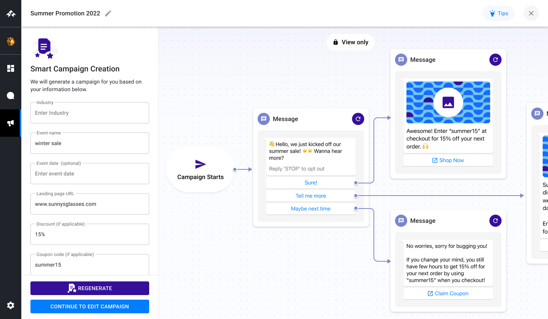This screenshot has width=548, height=319.
Task: Select the "Tell me more" reply option
Action: point(311,196)
